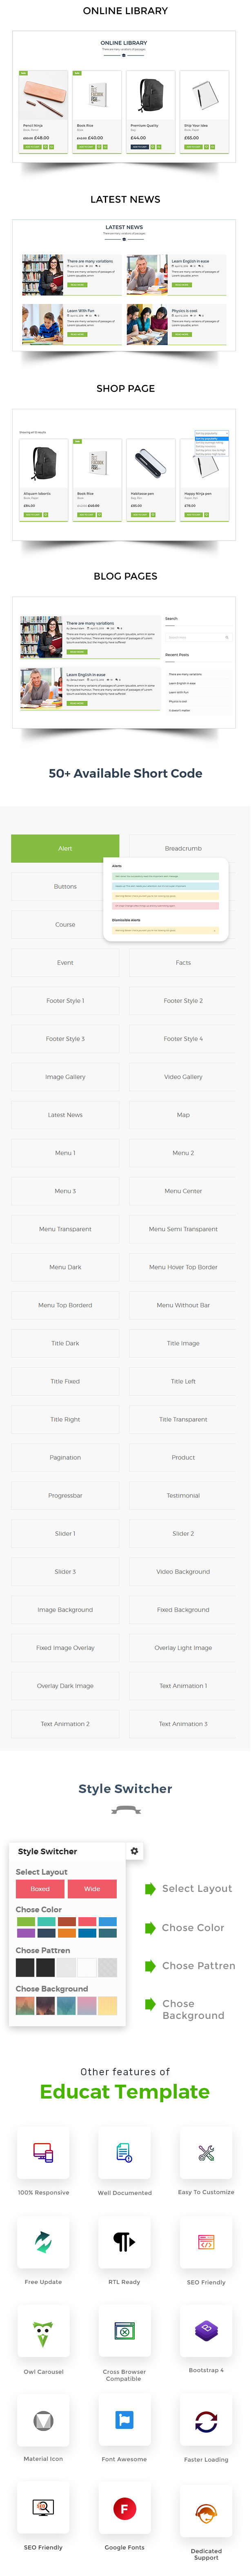Screen dimensions: 251x2576
Task: Open the Breadcrumb shortcode tab
Action: click(x=183, y=848)
